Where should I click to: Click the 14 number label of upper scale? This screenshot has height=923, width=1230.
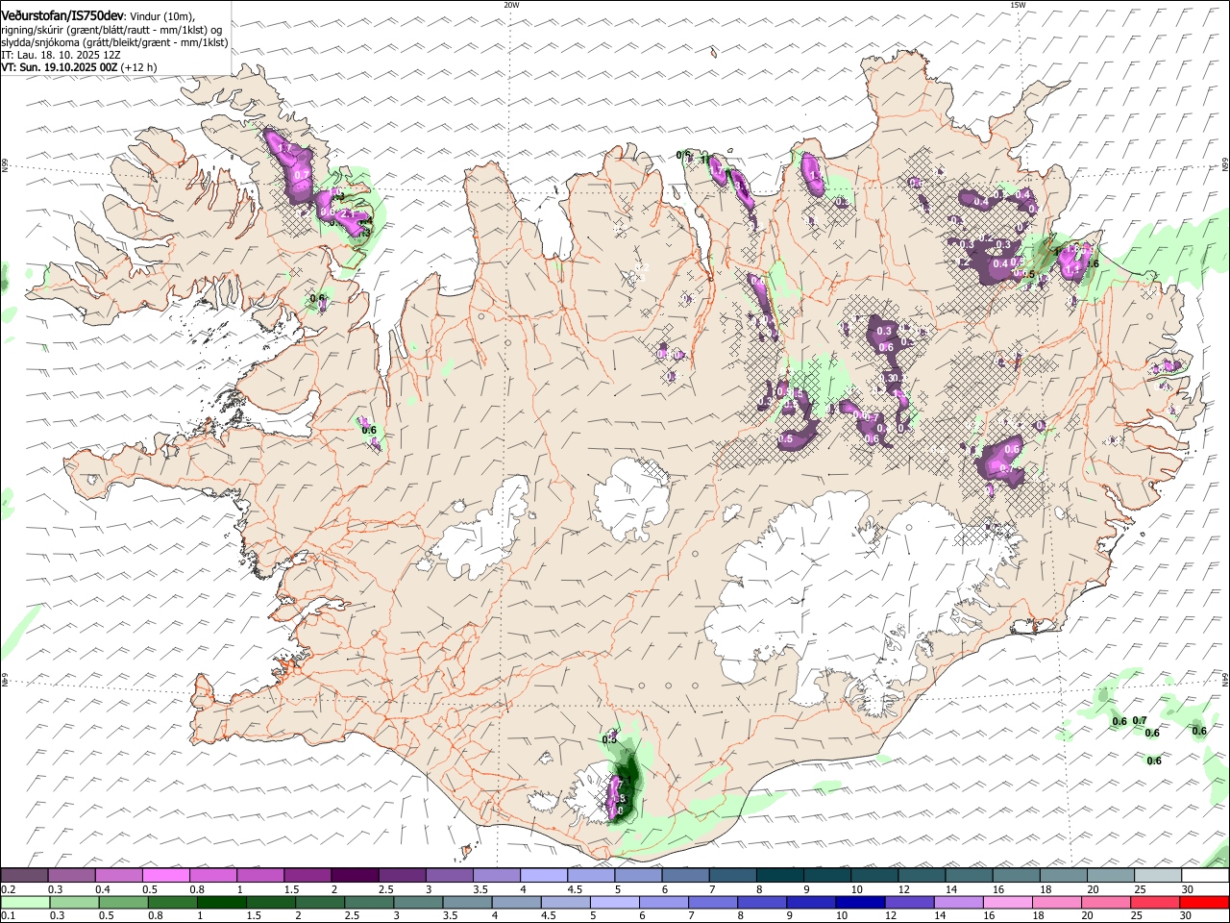tap(951, 888)
